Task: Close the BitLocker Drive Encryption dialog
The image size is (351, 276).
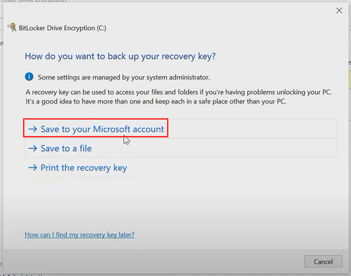Action: point(339,10)
